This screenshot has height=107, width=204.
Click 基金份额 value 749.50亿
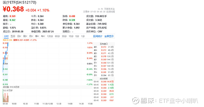(x=102, y=24)
